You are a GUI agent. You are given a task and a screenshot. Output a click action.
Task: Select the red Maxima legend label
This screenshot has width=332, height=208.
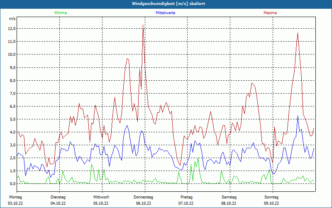[x=270, y=13]
